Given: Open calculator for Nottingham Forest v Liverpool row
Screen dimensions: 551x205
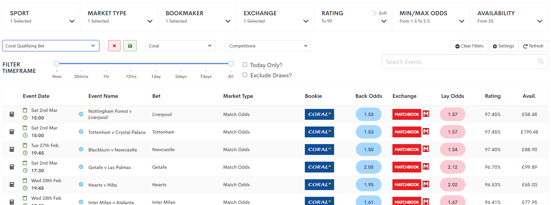Looking at the screenshot, I should (x=12, y=114).
